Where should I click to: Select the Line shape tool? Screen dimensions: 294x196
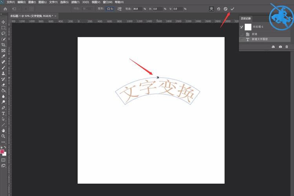[4, 125]
